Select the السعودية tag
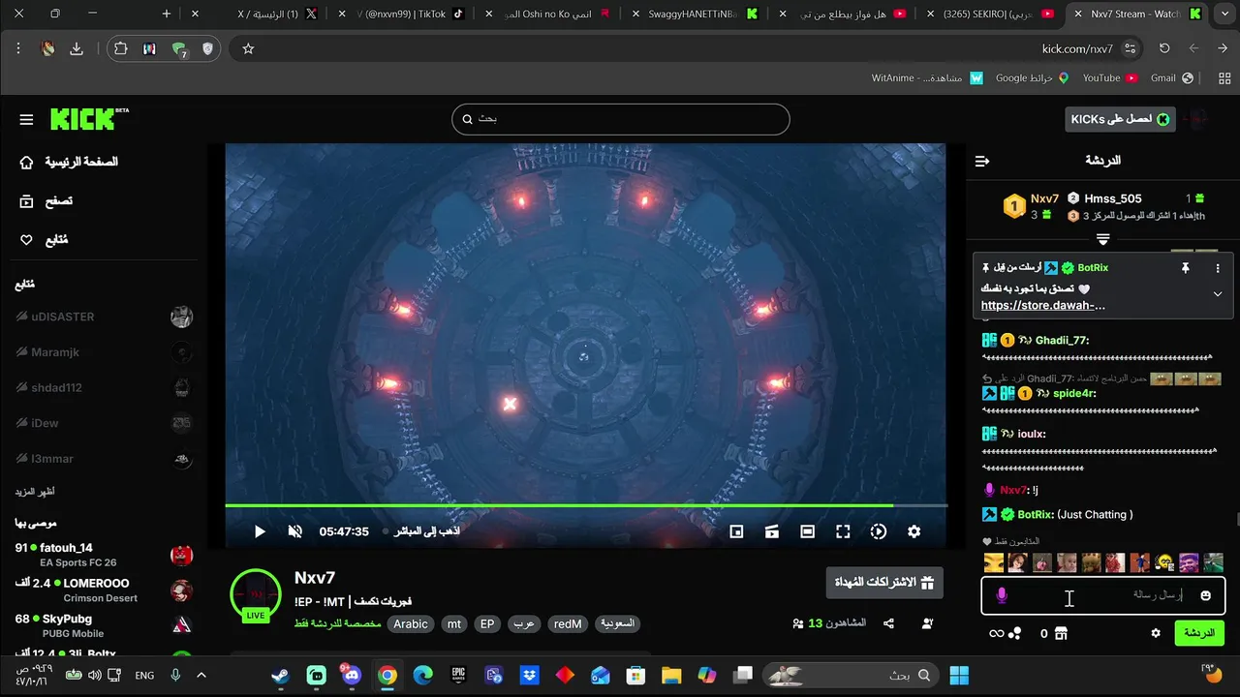The image size is (1240, 697). (617, 624)
